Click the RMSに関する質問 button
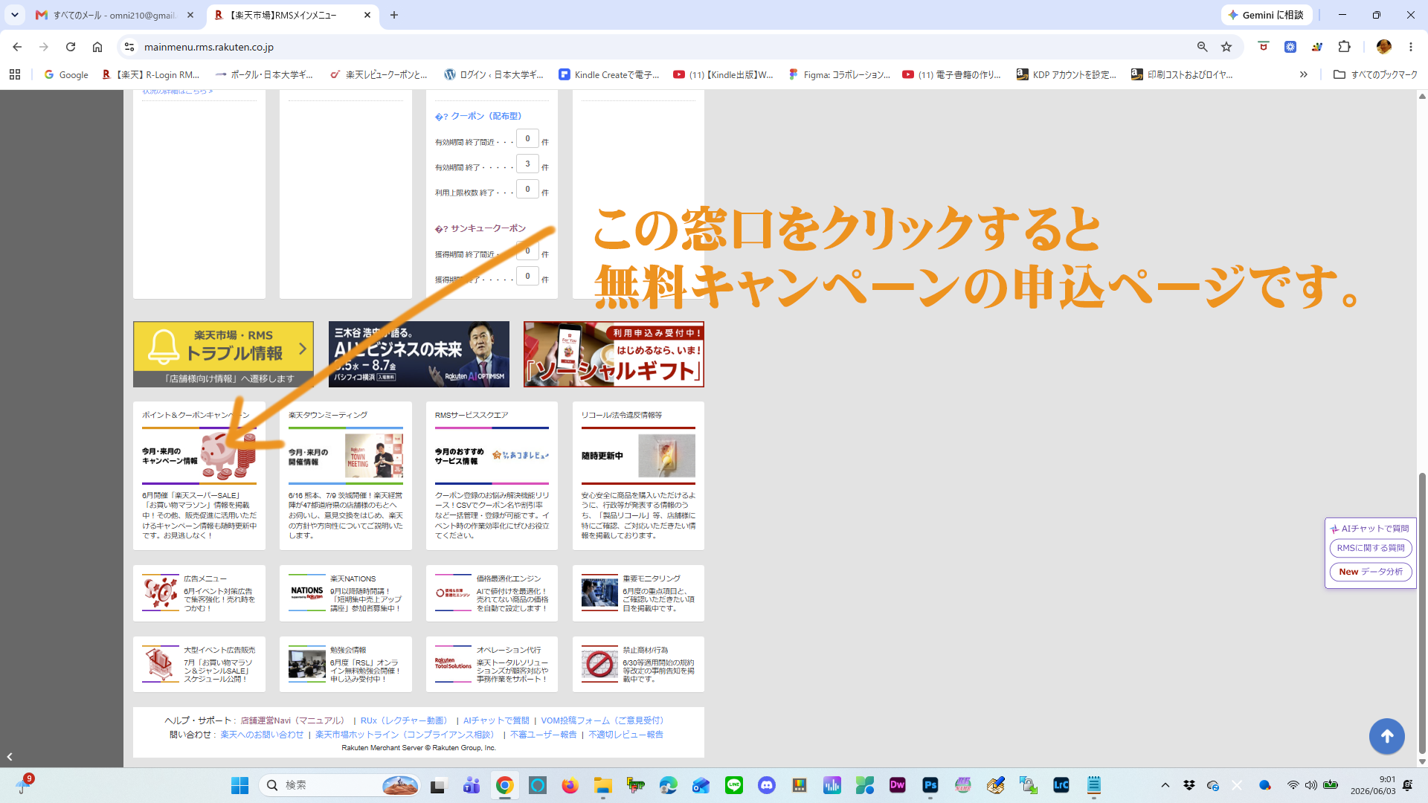 coord(1371,548)
